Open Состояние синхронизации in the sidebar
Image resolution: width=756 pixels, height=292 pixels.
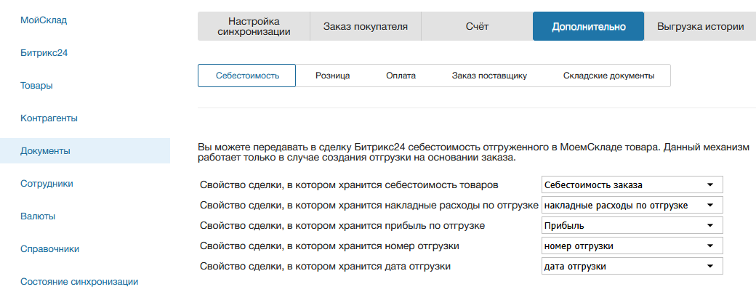(x=79, y=281)
